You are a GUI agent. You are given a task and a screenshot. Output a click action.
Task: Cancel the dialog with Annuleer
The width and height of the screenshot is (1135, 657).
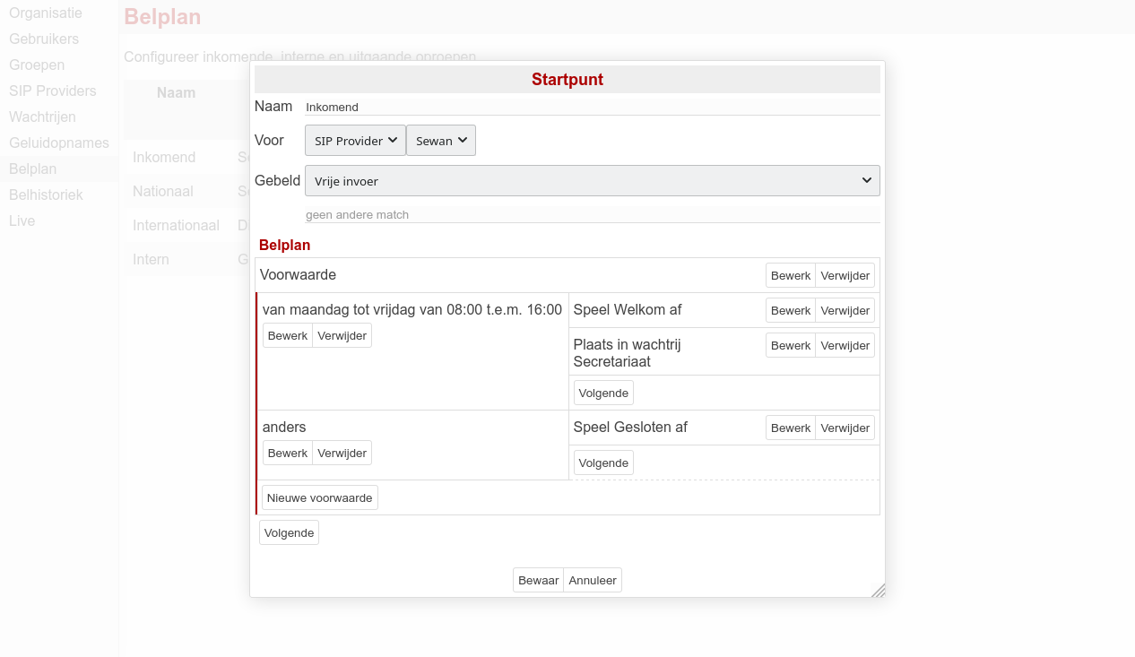[x=593, y=580]
